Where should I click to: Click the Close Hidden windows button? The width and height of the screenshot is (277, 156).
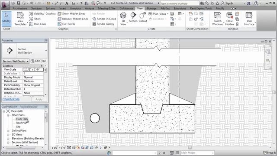click(x=229, y=19)
